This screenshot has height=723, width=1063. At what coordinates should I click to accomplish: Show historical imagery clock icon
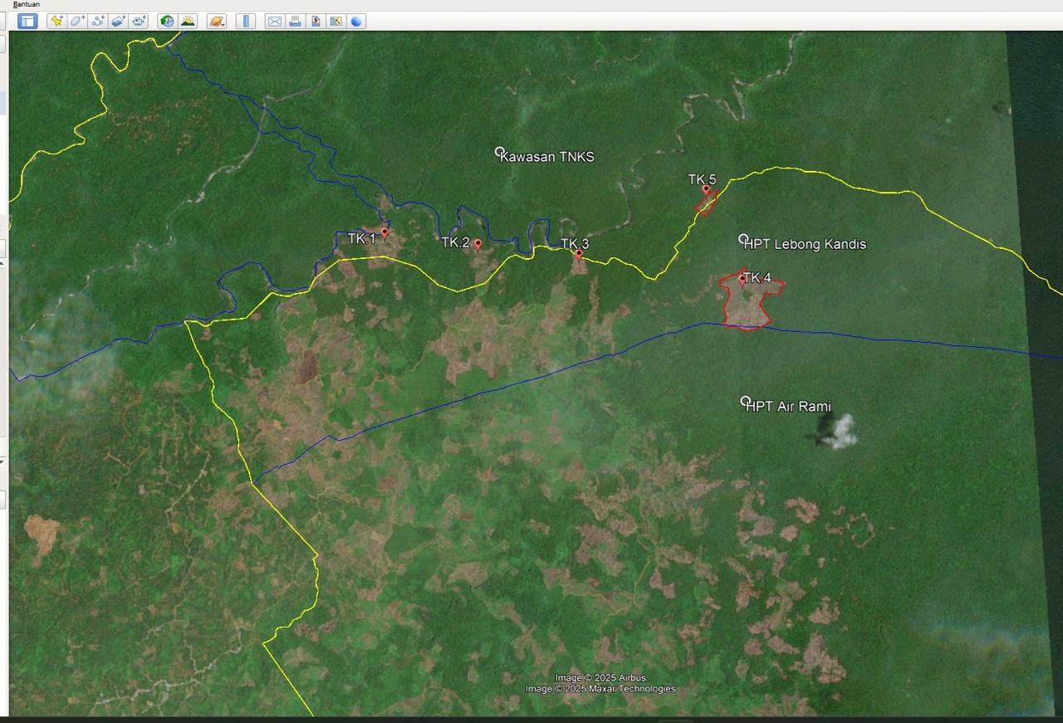click(x=168, y=22)
